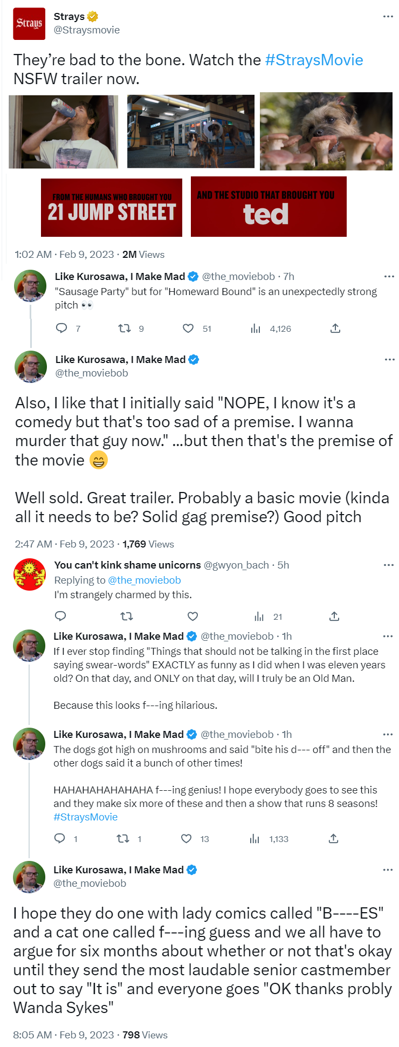Open more options on the "B----ES" tweet
This screenshot has height=1047, width=399.
[388, 870]
